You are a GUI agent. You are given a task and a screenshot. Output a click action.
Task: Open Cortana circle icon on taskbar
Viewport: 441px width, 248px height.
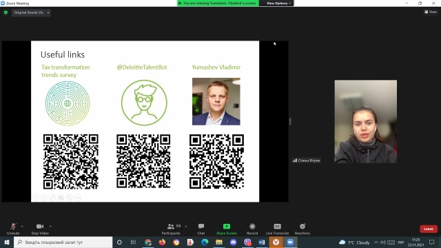(x=119, y=242)
